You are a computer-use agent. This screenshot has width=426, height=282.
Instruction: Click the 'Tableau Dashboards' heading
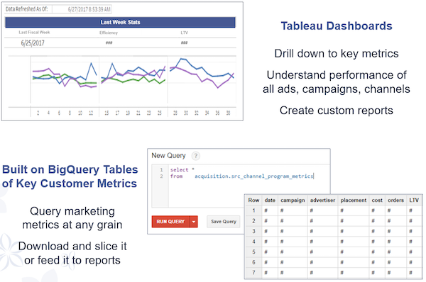coord(337,26)
